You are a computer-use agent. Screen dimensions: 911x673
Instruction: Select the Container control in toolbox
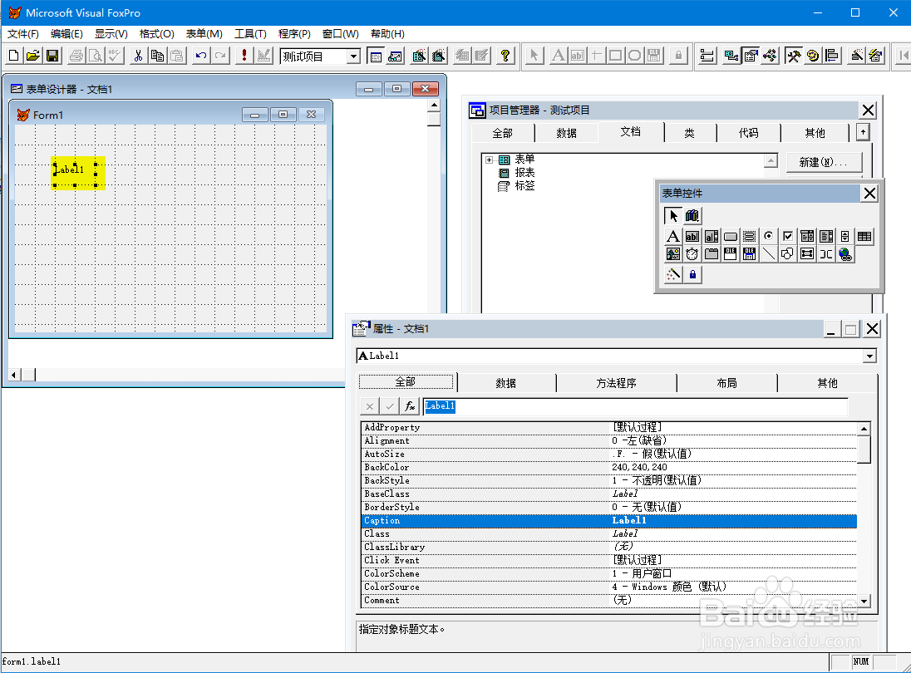(807, 254)
